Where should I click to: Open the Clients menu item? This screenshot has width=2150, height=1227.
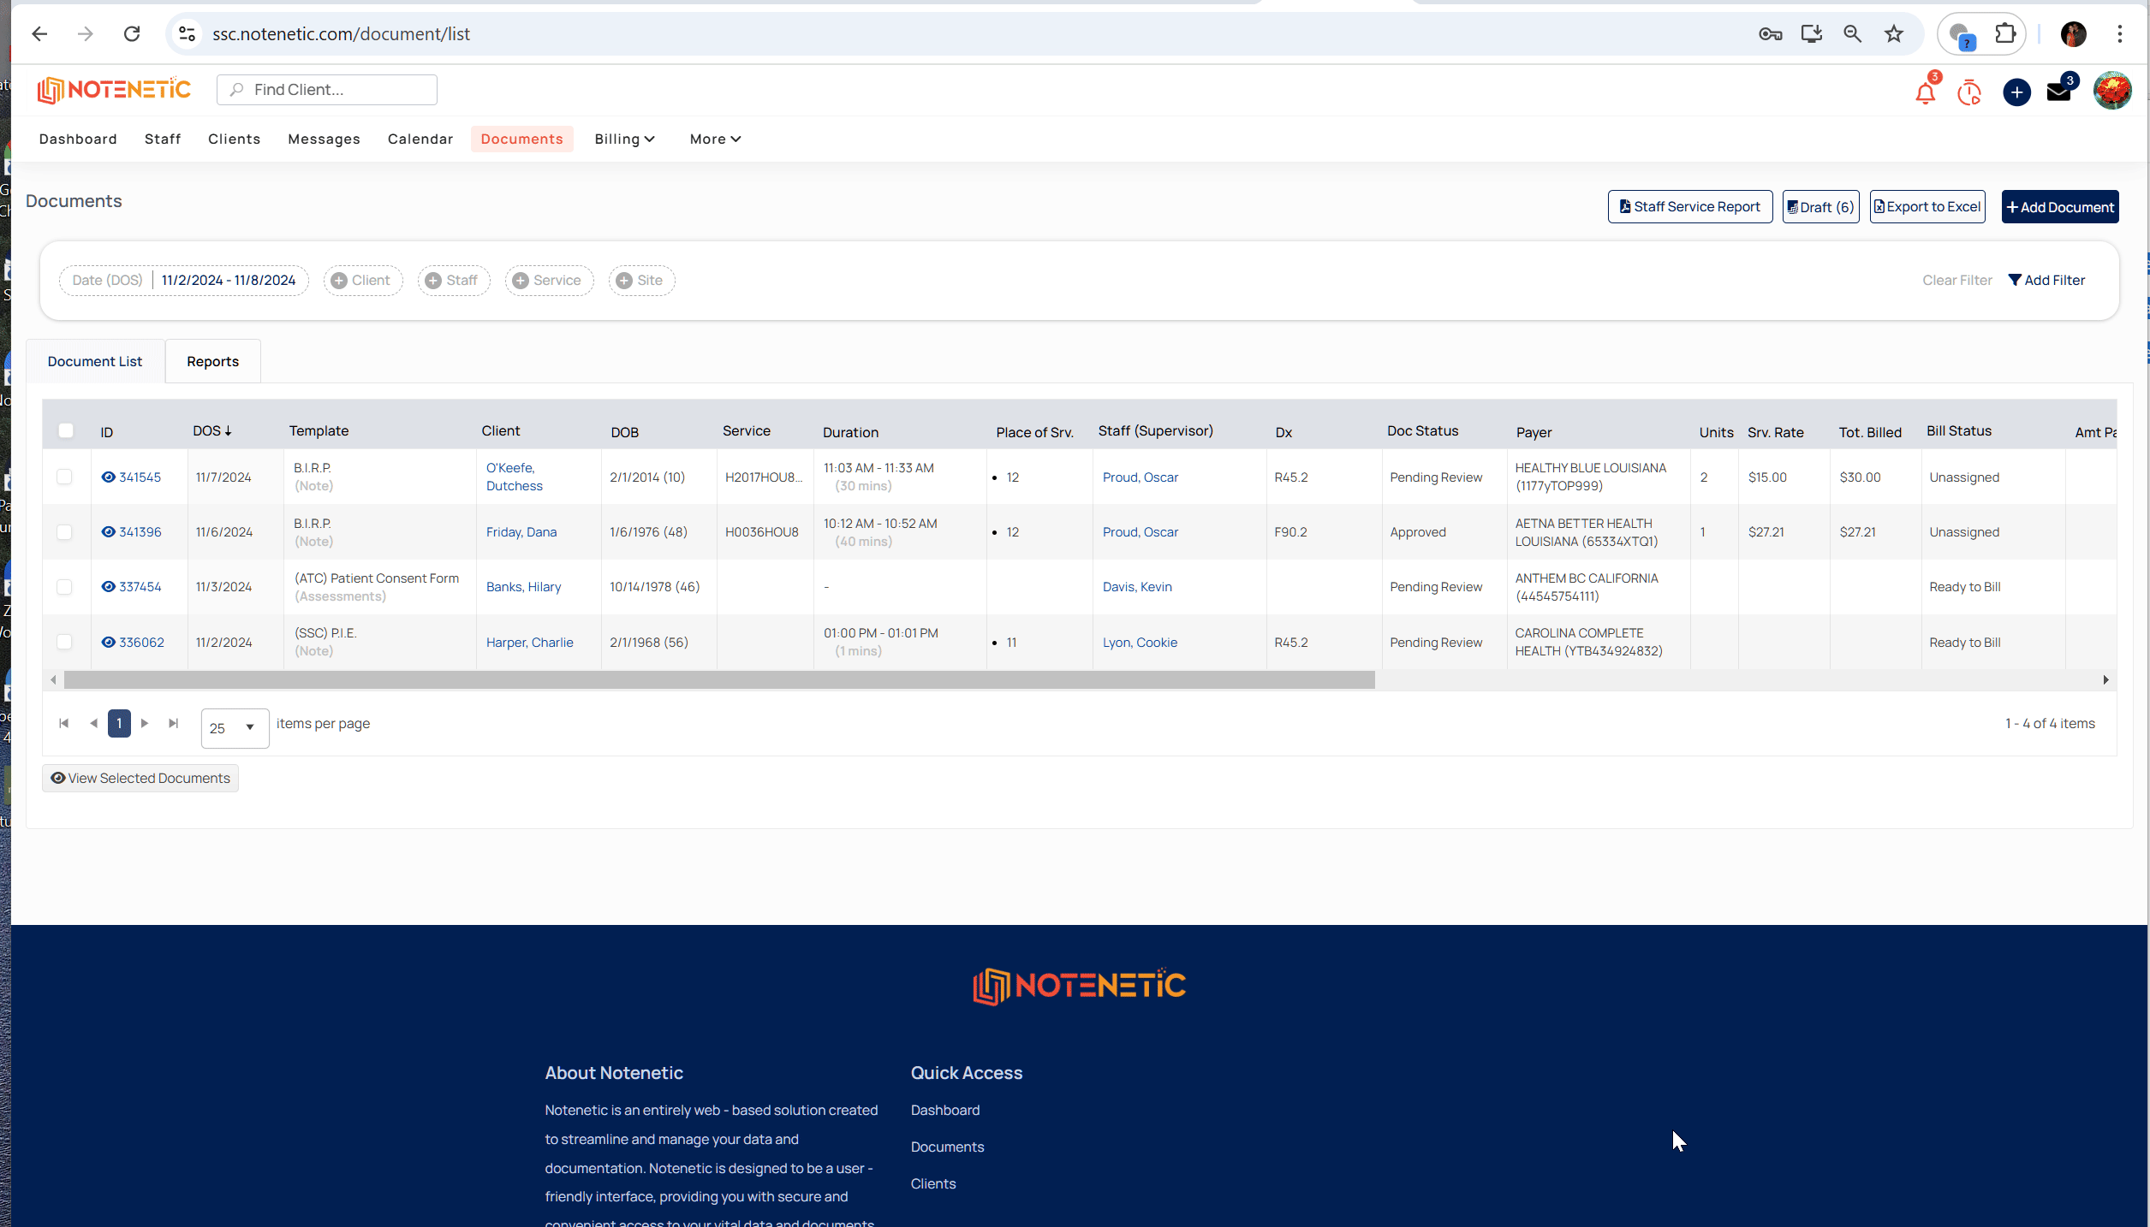[234, 139]
